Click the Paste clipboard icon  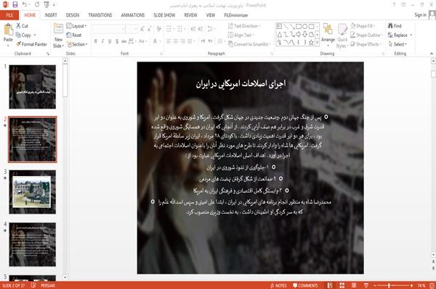tap(8, 30)
